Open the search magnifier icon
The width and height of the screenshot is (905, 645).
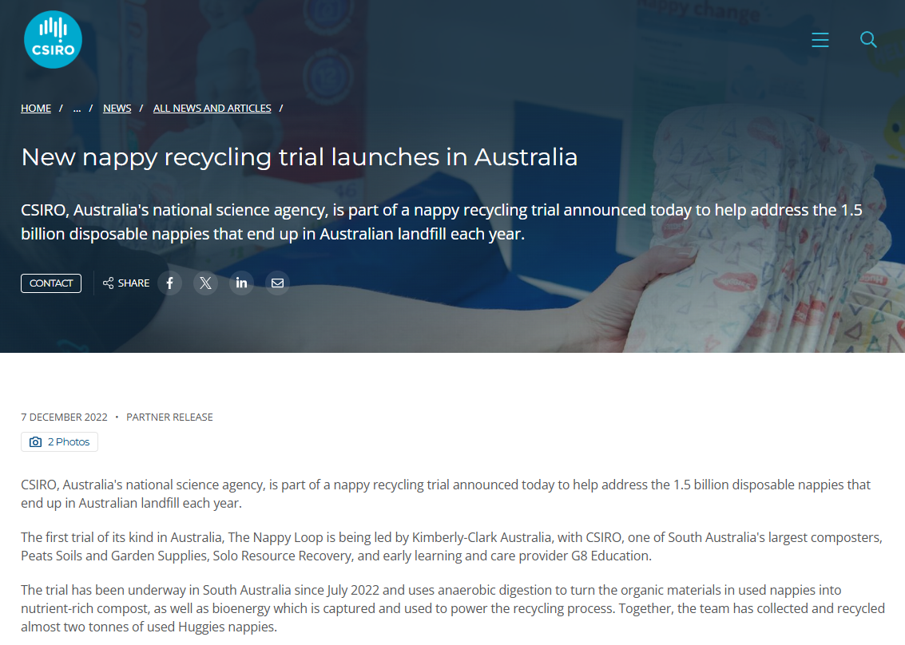pos(868,40)
